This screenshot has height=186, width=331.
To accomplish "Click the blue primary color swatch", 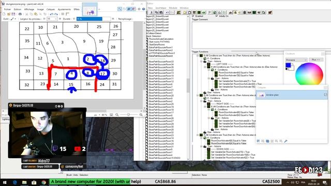I will [288, 65].
